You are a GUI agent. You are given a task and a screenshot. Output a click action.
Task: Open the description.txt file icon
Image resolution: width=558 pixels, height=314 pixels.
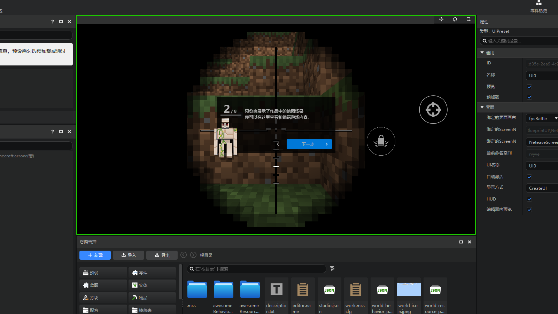coord(276,290)
